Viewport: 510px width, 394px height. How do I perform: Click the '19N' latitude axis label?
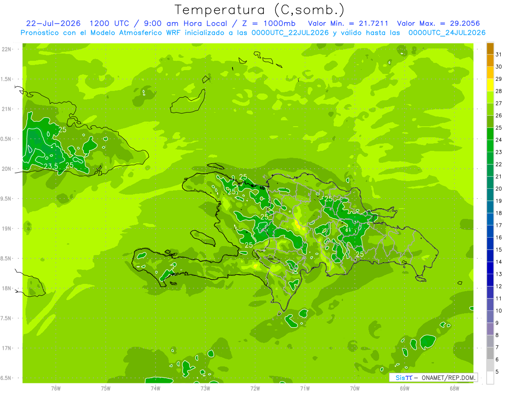point(7,228)
